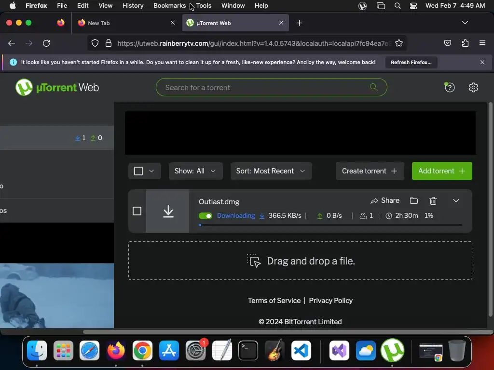Open Spotlight search in the menu bar
Viewport: 494px width, 370px height.
coord(398,6)
